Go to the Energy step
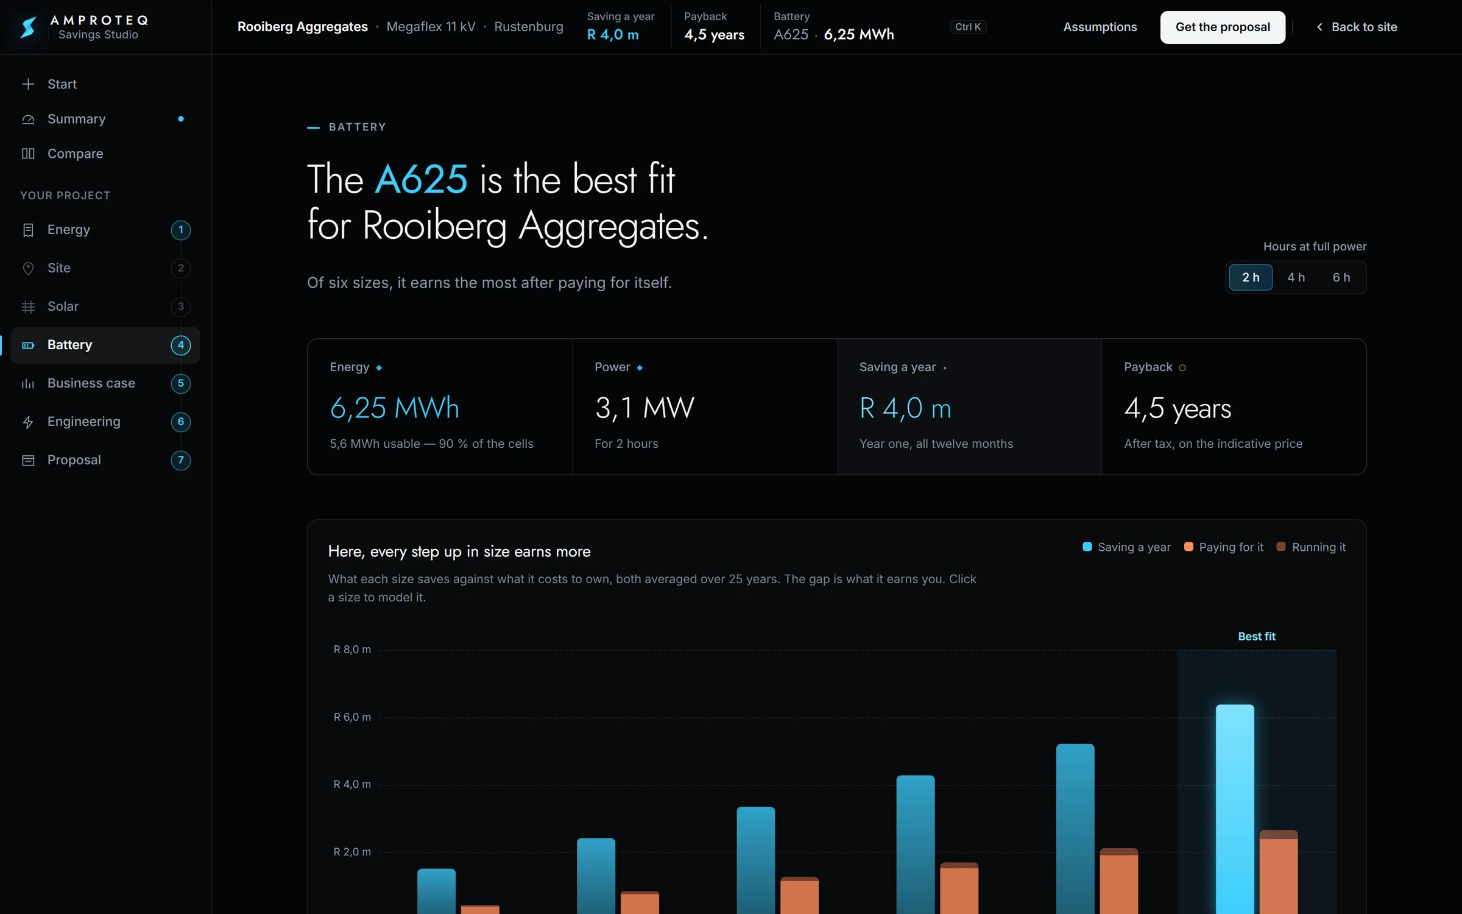This screenshot has width=1462, height=914. [x=105, y=230]
